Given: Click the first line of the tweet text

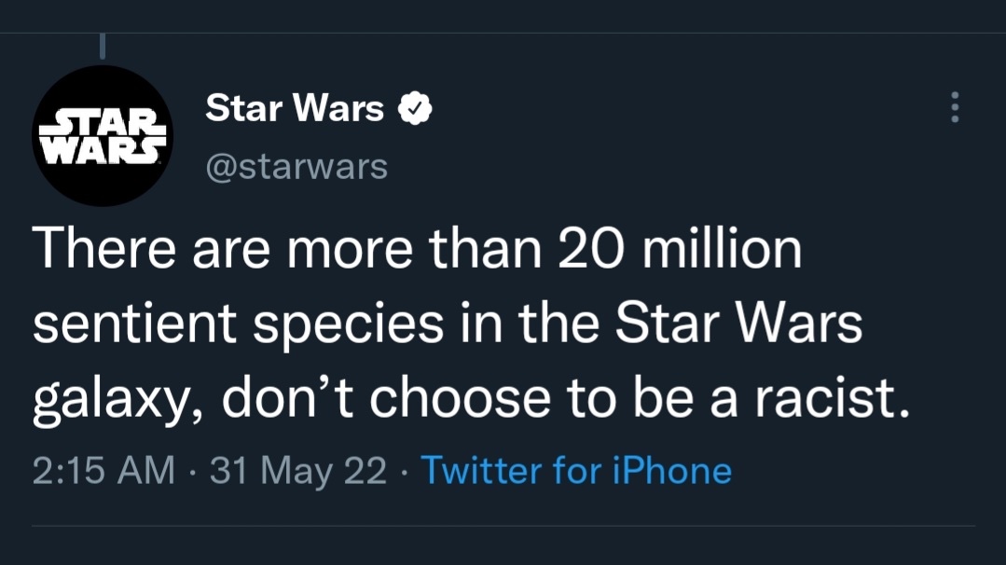Looking at the screenshot, I should (x=417, y=252).
